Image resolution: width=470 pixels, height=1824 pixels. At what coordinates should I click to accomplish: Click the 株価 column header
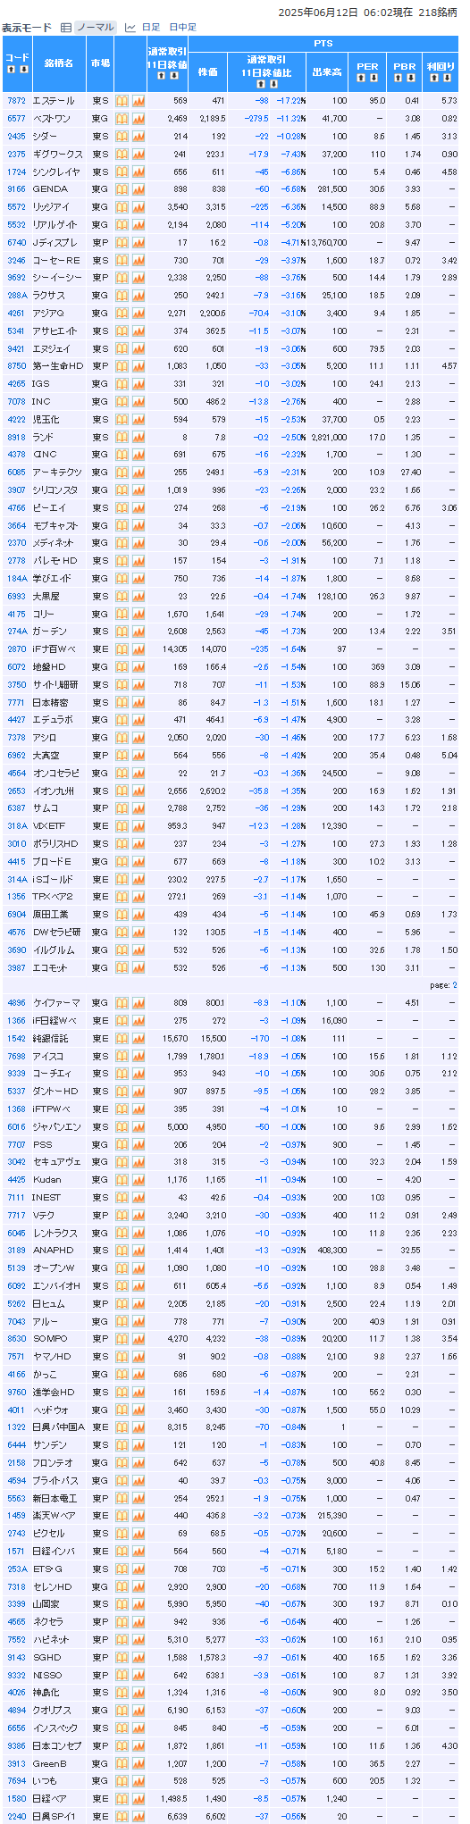[x=208, y=71]
